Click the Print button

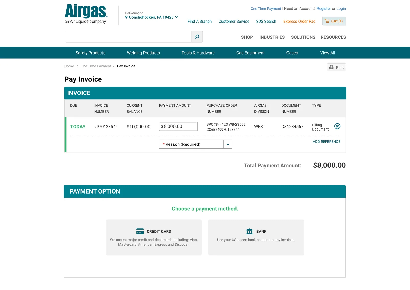tap(336, 67)
